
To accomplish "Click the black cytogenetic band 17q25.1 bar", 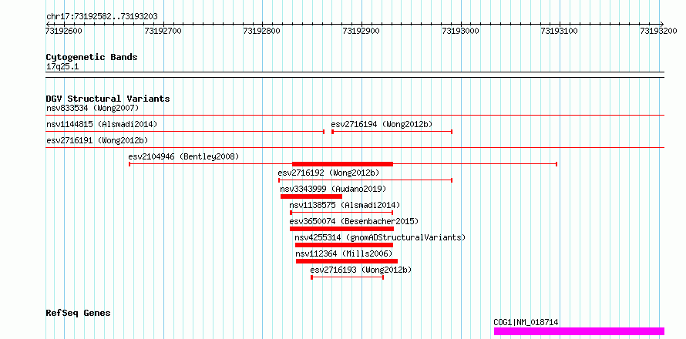I will [355, 75].
